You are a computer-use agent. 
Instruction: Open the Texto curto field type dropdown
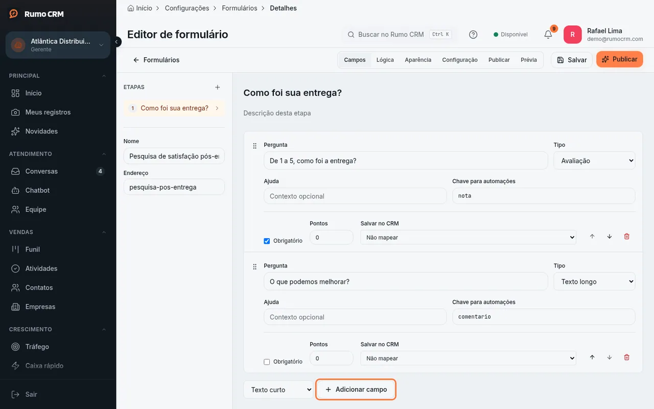point(278,390)
